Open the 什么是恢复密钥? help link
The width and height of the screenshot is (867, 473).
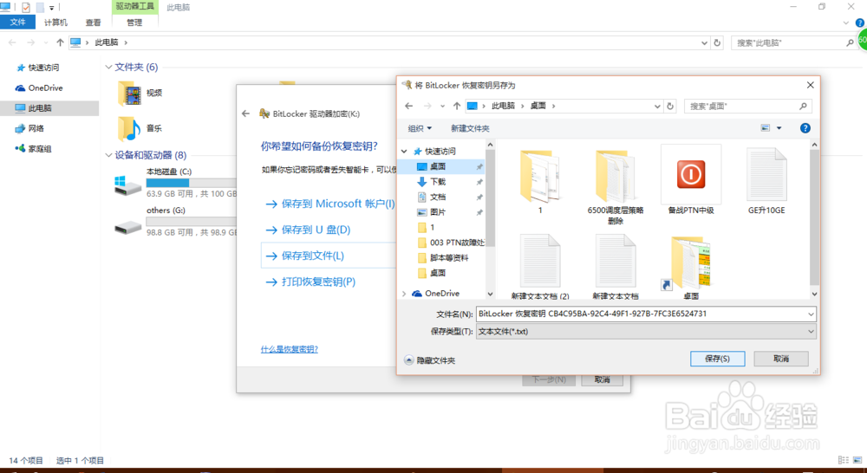[x=290, y=349]
